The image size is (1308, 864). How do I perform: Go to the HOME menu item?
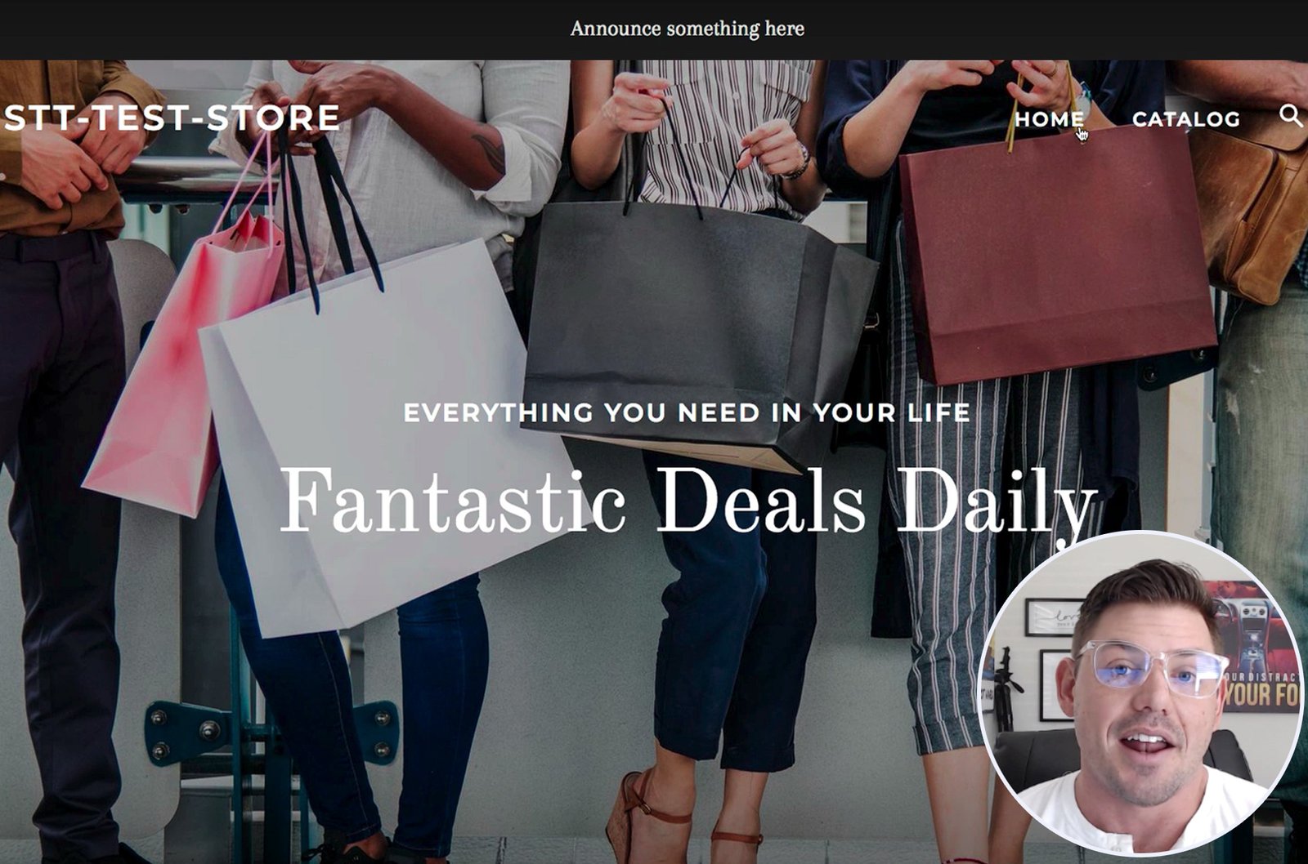[1049, 119]
